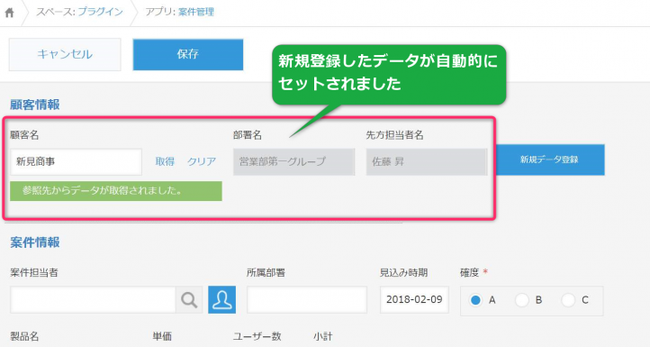Click the キャンセル button

point(65,54)
